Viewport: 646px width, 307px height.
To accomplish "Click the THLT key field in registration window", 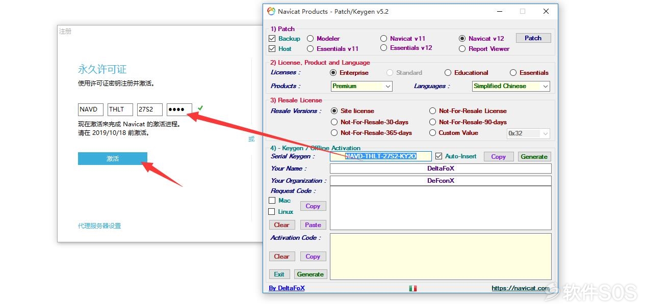I will 120,109.
